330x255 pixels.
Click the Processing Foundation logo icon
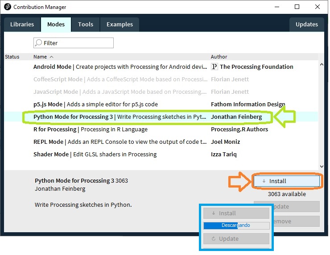214,67
